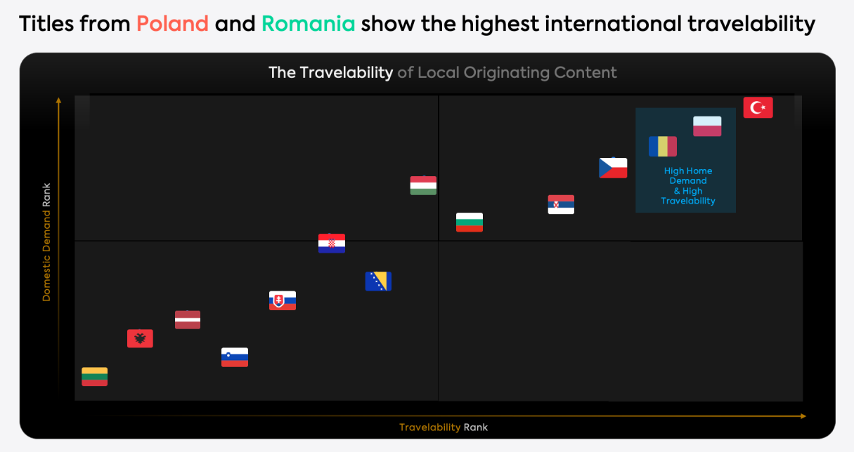Click the Latvia flag marker
The image size is (854, 452).
click(x=188, y=320)
